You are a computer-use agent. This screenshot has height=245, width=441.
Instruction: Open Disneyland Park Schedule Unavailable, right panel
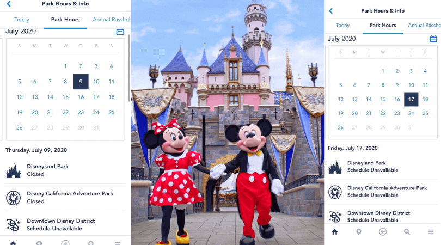[x=383, y=167]
